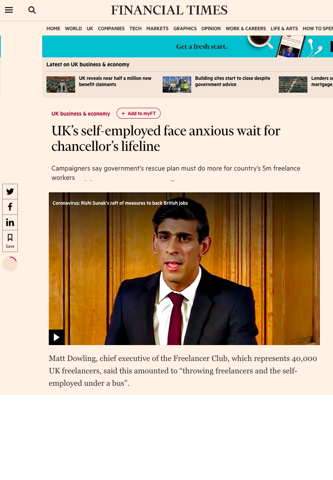
Task: Share article on Twitter
Action: pyautogui.click(x=10, y=192)
